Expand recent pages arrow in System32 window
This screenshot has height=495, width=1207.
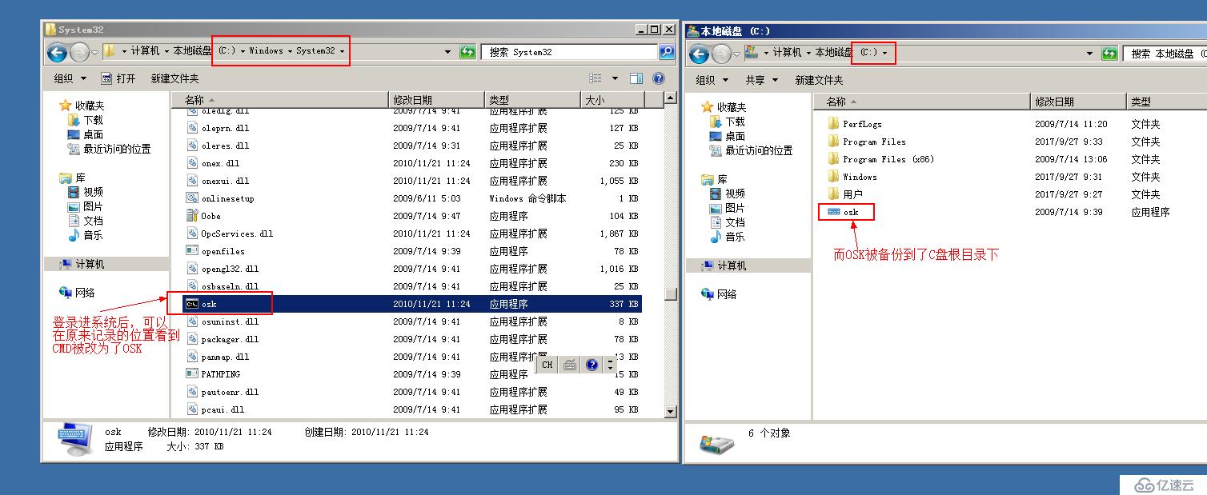click(x=94, y=53)
